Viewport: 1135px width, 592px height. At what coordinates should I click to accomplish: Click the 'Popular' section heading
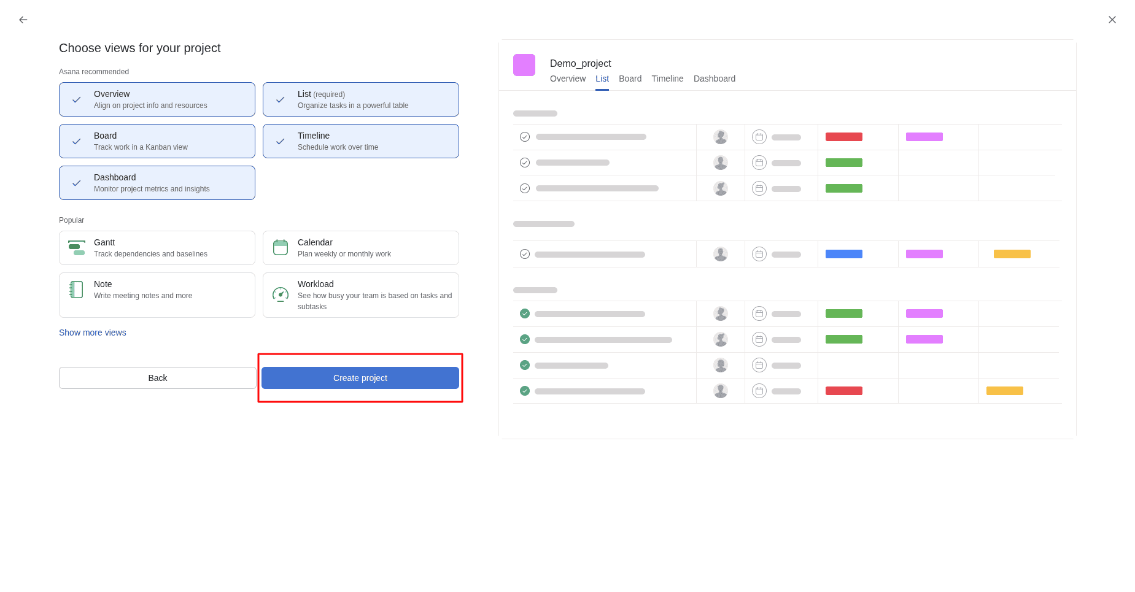pos(72,220)
